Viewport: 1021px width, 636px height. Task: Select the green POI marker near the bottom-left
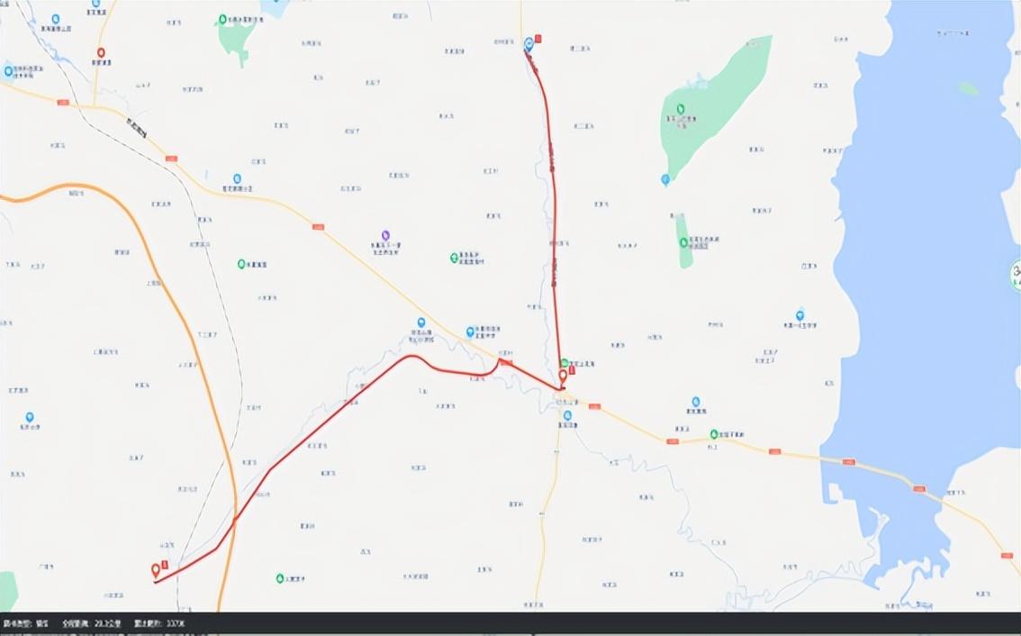[280, 578]
